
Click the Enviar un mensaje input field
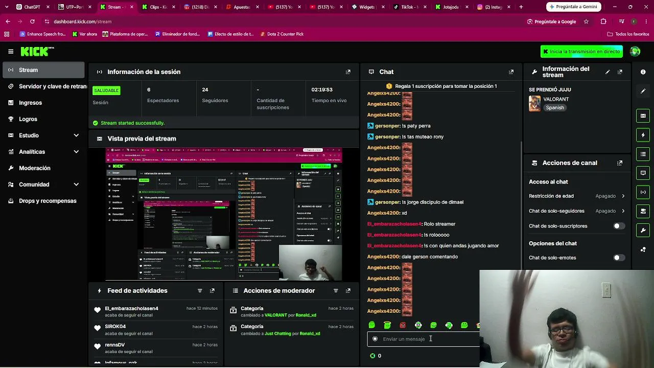click(424, 339)
